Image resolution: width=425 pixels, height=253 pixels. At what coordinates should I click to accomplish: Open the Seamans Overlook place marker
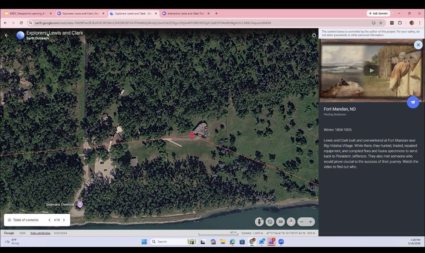[x=80, y=204]
